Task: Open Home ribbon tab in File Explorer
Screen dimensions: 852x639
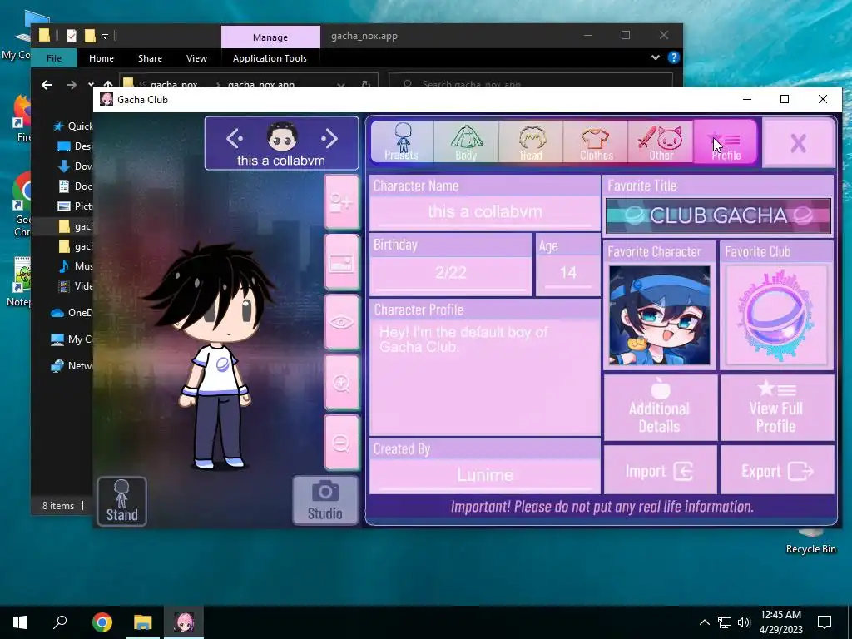Action: (x=102, y=58)
